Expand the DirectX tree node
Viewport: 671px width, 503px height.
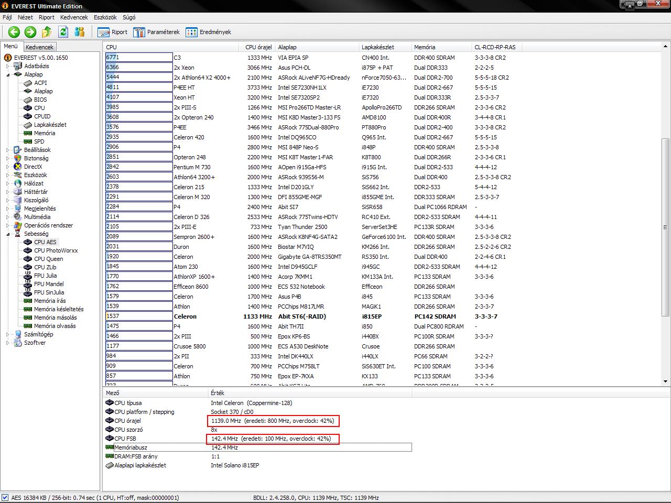(x=8, y=167)
